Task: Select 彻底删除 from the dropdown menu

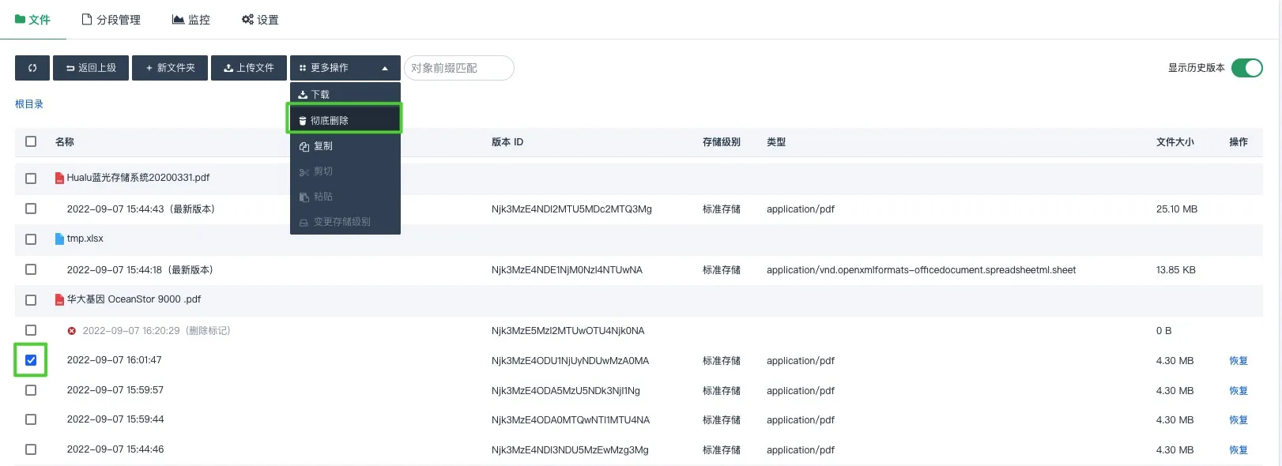Action: coord(345,120)
